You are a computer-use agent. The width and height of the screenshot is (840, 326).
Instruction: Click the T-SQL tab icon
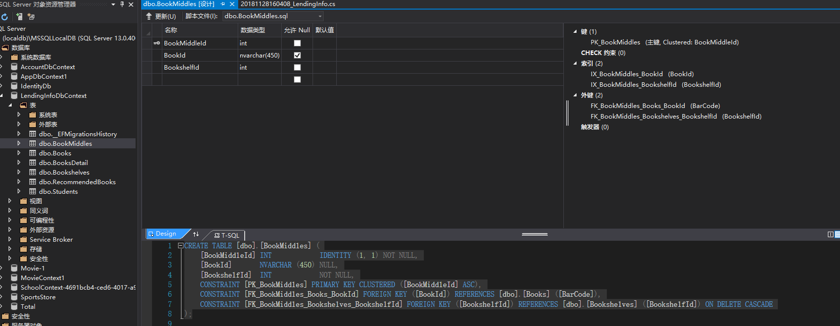tap(217, 236)
